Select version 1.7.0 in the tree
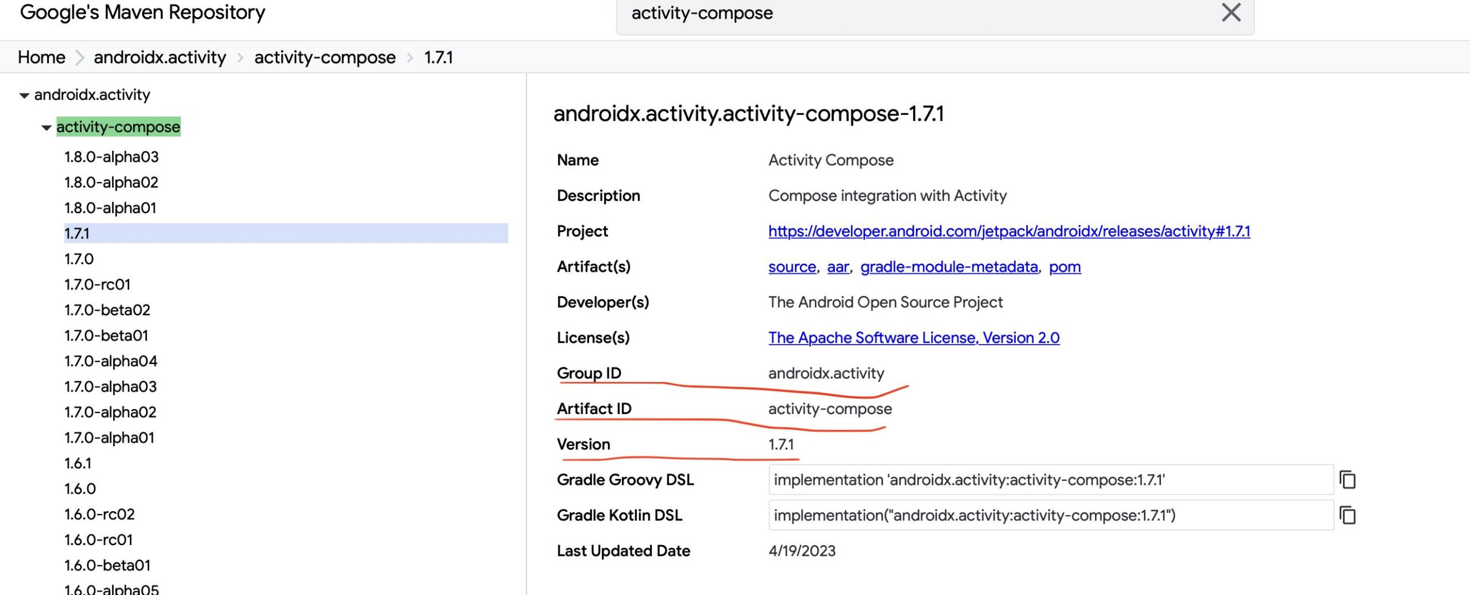The width and height of the screenshot is (1470, 595). point(79,259)
